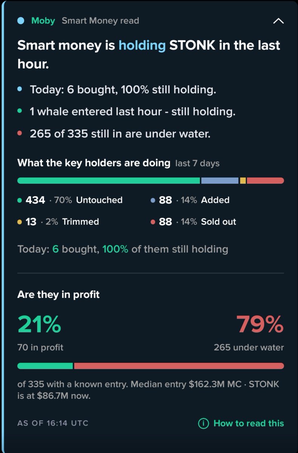Collapse the Moby card with chevron

pos(278,21)
